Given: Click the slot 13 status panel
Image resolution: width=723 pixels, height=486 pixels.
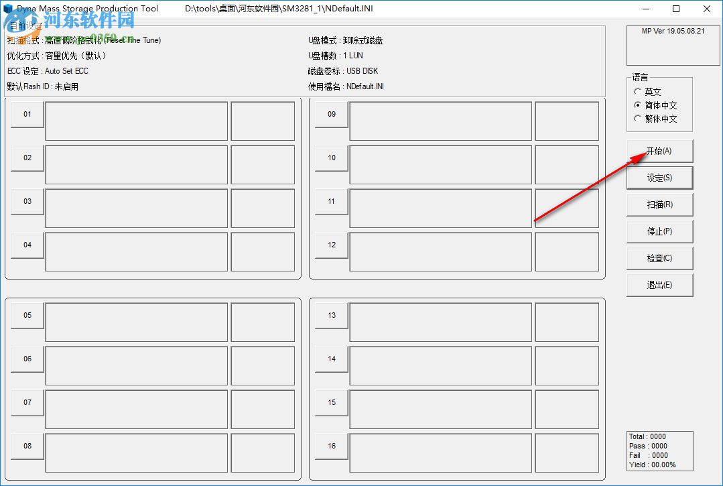Looking at the screenshot, I should click(440, 322).
